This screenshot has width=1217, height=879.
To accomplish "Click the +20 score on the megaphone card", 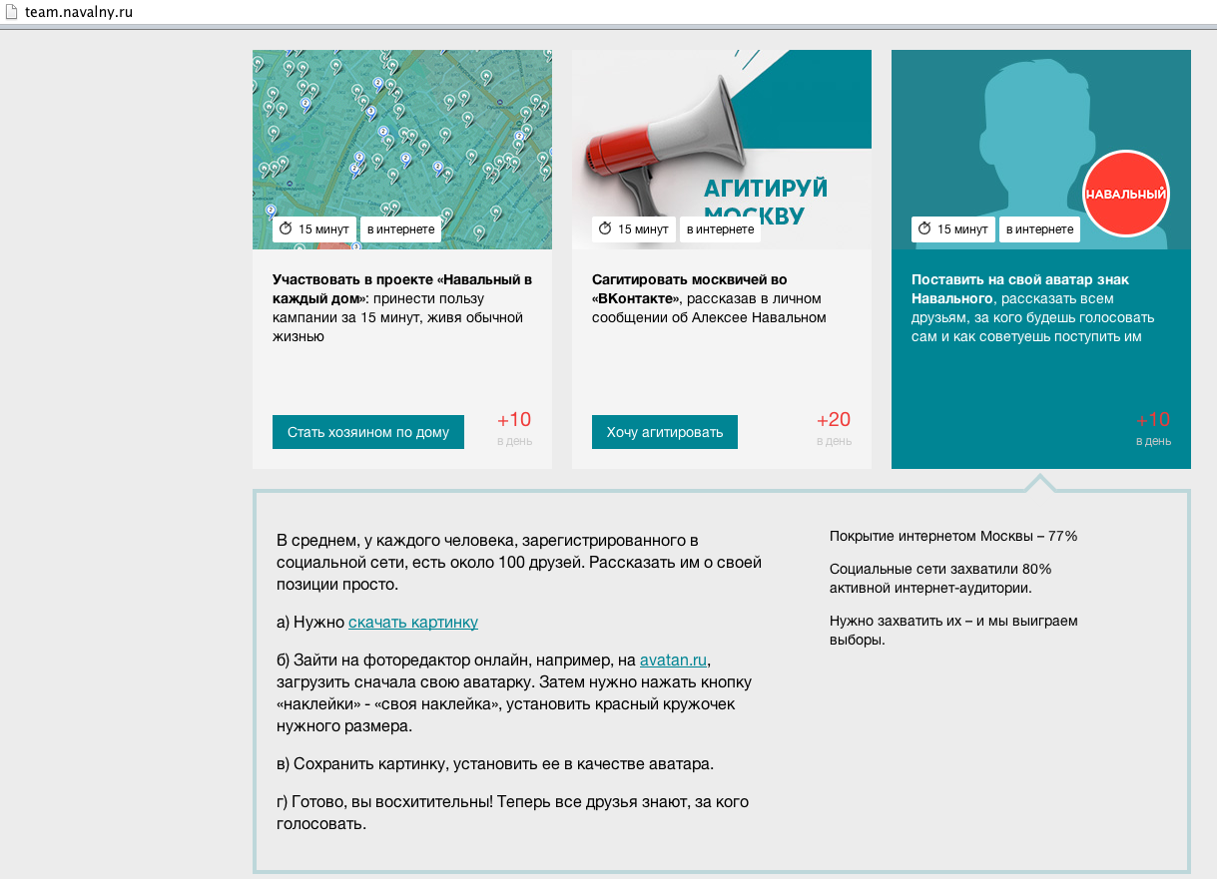I will pos(834,420).
